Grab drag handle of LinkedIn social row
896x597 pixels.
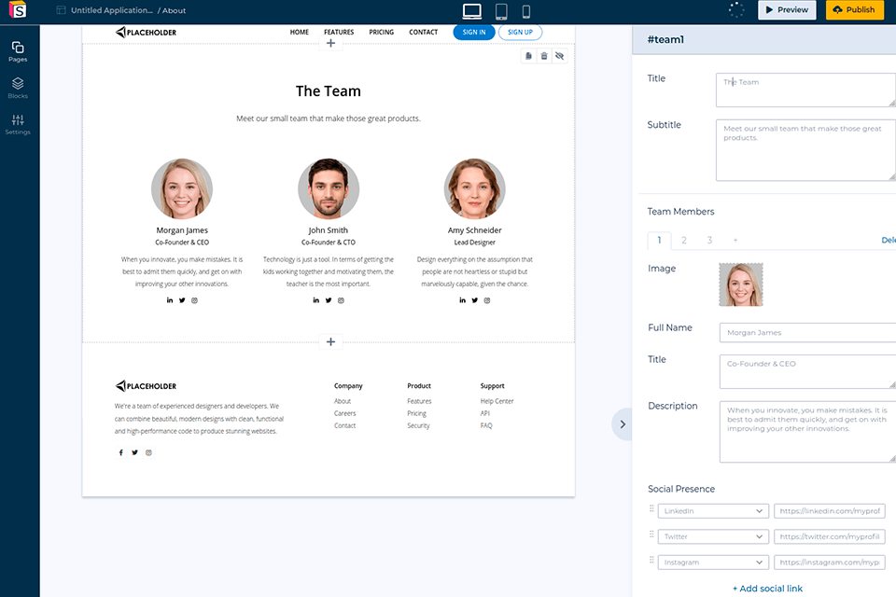651,508
